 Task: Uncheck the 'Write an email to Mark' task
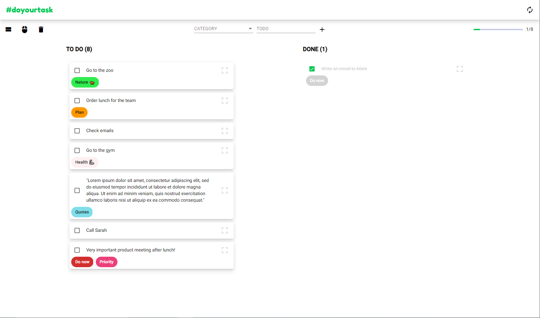pos(312,69)
